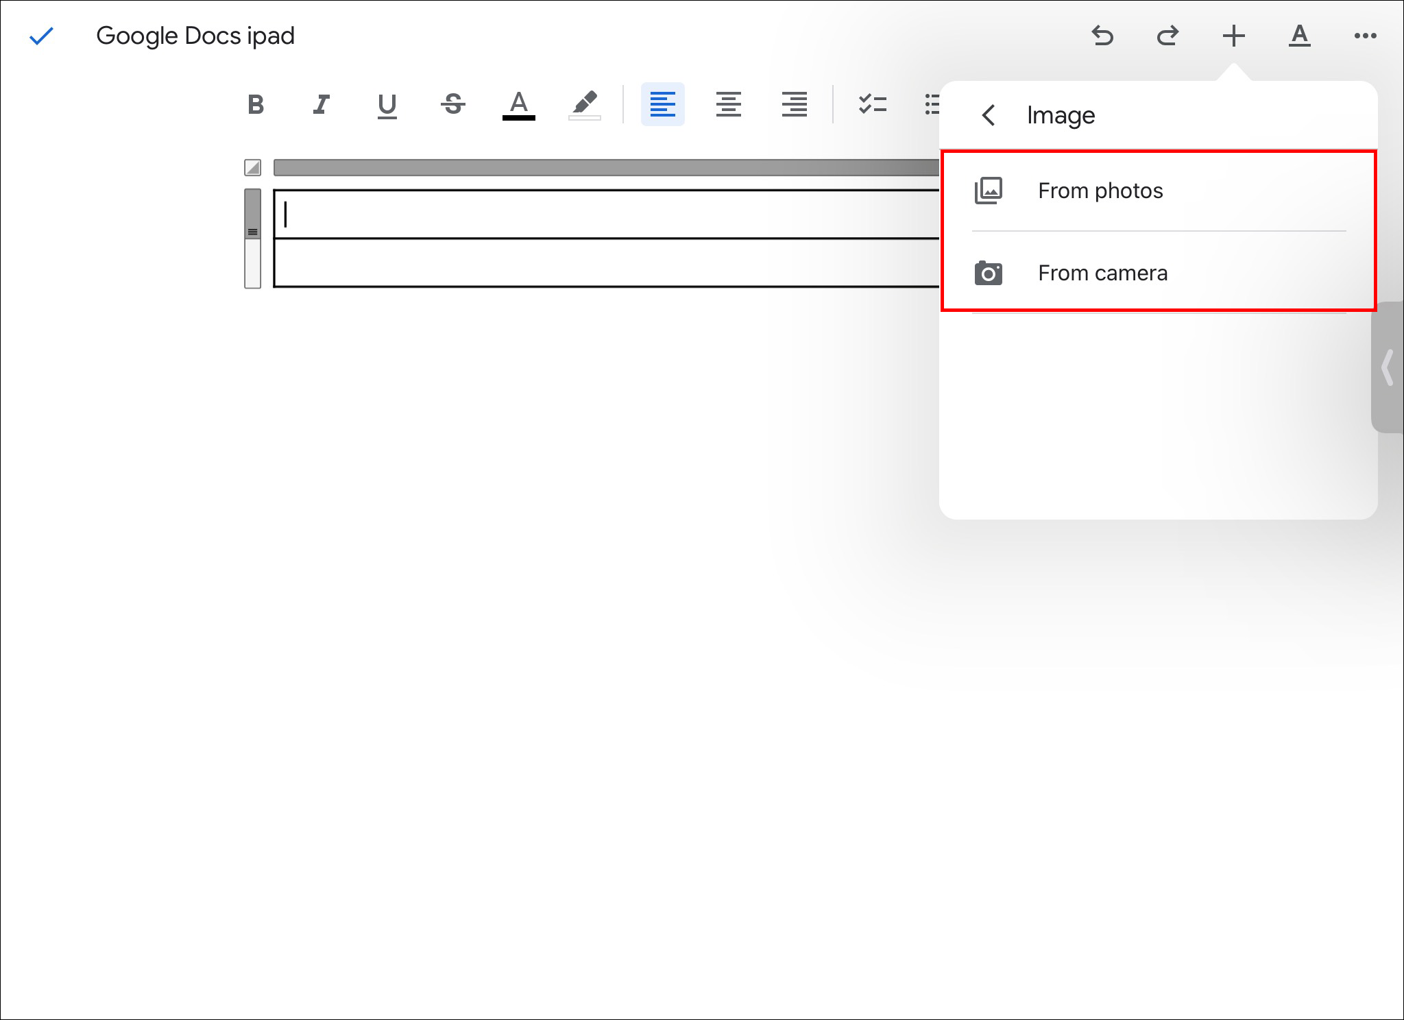
Task: Redo the last undone action
Action: pyautogui.click(x=1167, y=36)
